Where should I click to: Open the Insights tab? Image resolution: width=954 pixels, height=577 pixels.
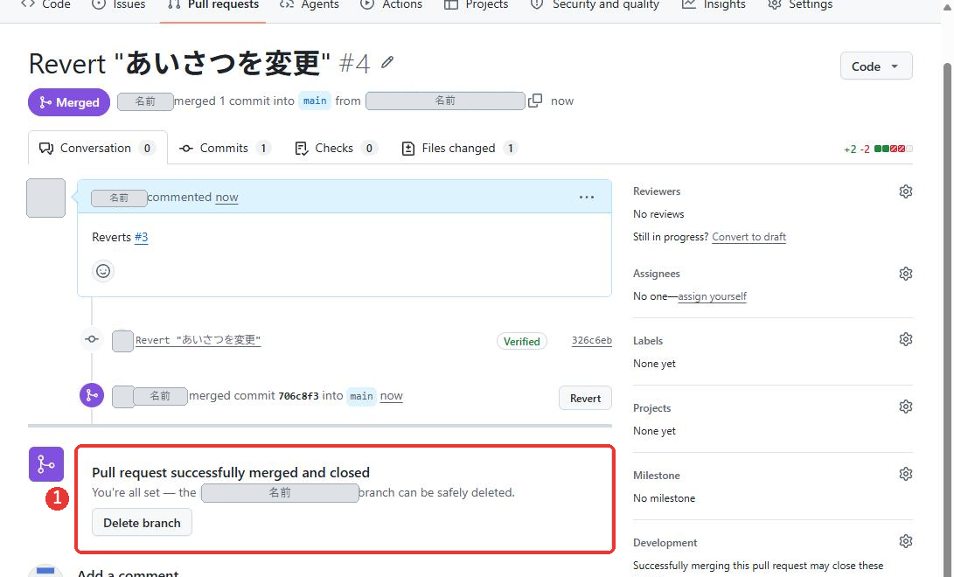tap(714, 5)
